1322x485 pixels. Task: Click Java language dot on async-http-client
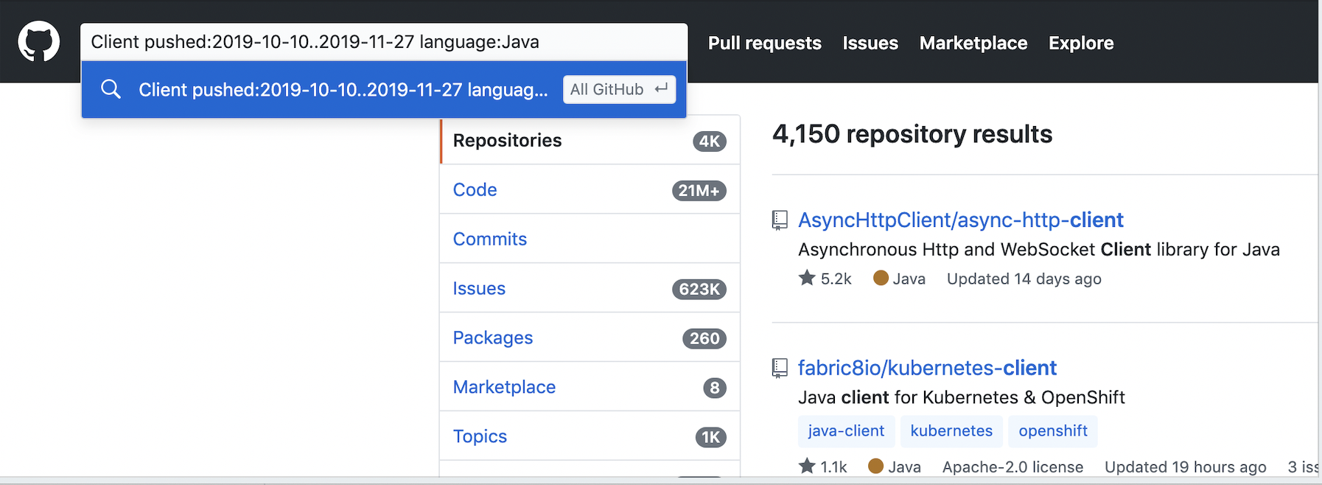click(881, 278)
